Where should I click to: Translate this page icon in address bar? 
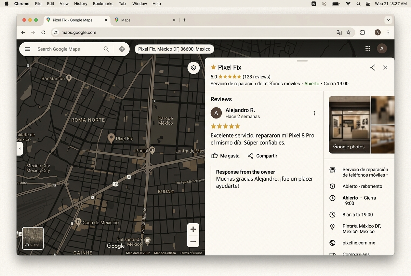point(339,32)
